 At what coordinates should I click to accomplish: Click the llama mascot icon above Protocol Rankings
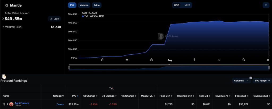(4, 77)
